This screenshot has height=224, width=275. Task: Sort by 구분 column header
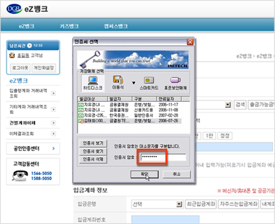click(144, 99)
